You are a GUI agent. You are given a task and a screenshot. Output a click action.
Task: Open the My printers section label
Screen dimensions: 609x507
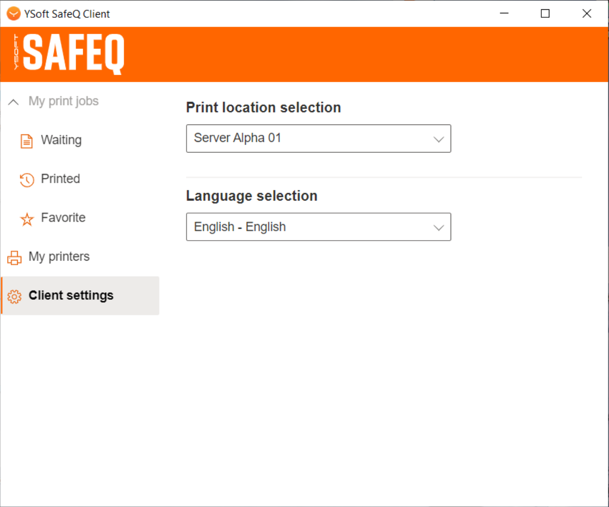tap(59, 257)
